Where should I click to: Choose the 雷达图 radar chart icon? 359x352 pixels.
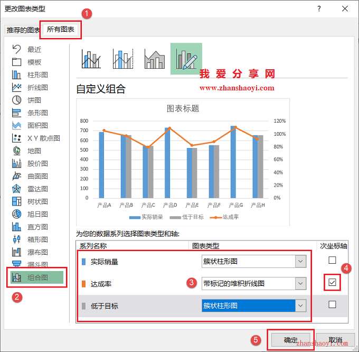coord(16,189)
